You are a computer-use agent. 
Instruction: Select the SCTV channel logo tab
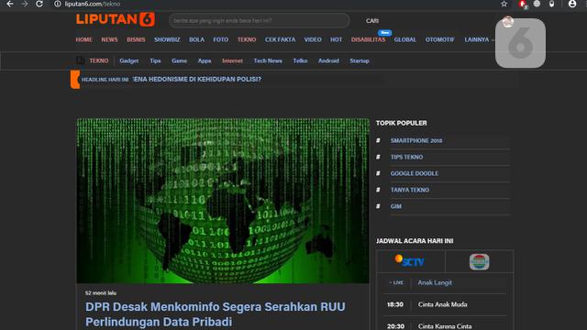coord(410,261)
